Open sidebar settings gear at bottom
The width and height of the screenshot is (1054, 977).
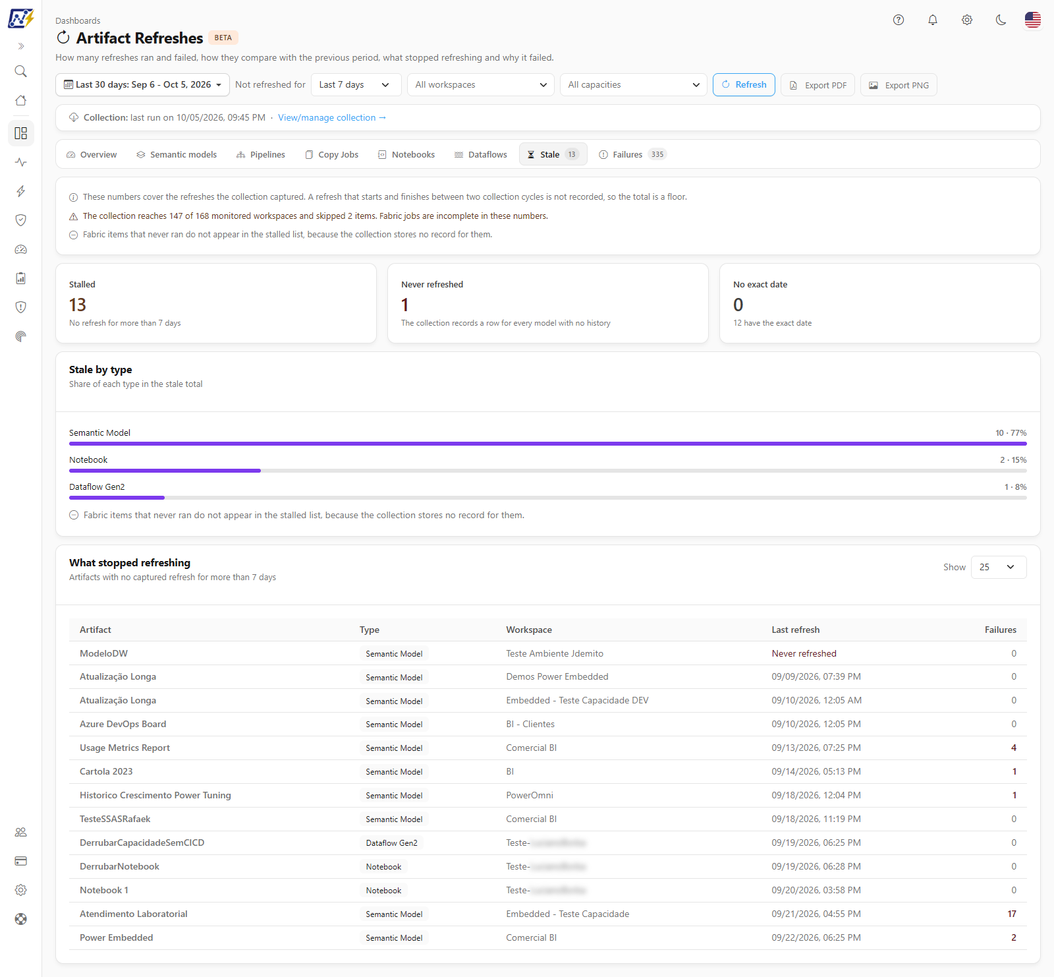pos(21,890)
